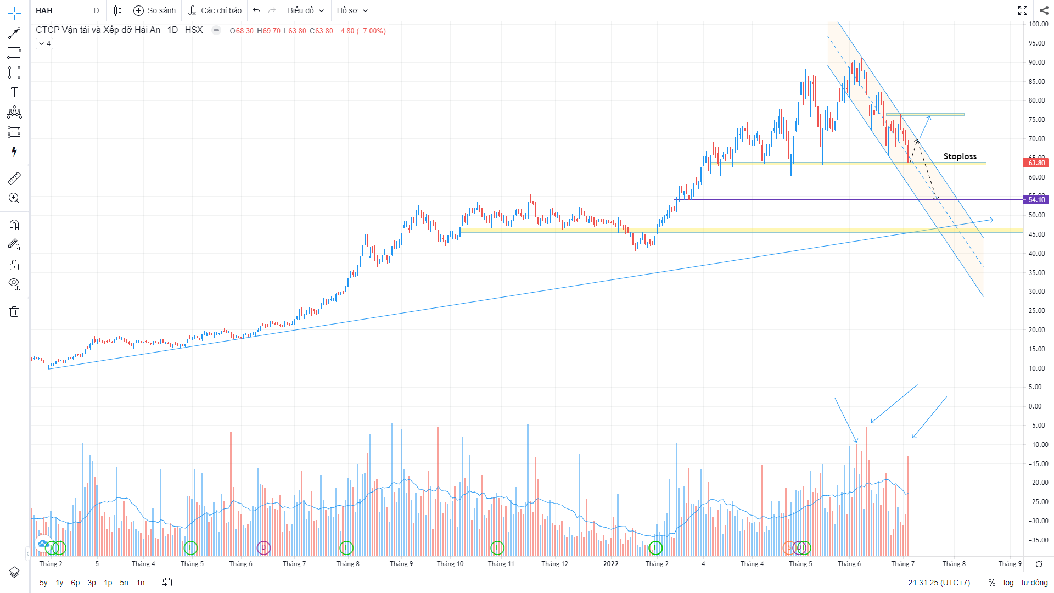This screenshot has height=593, width=1054.
Task: Enter fullscreen mode
Action: (1022, 10)
